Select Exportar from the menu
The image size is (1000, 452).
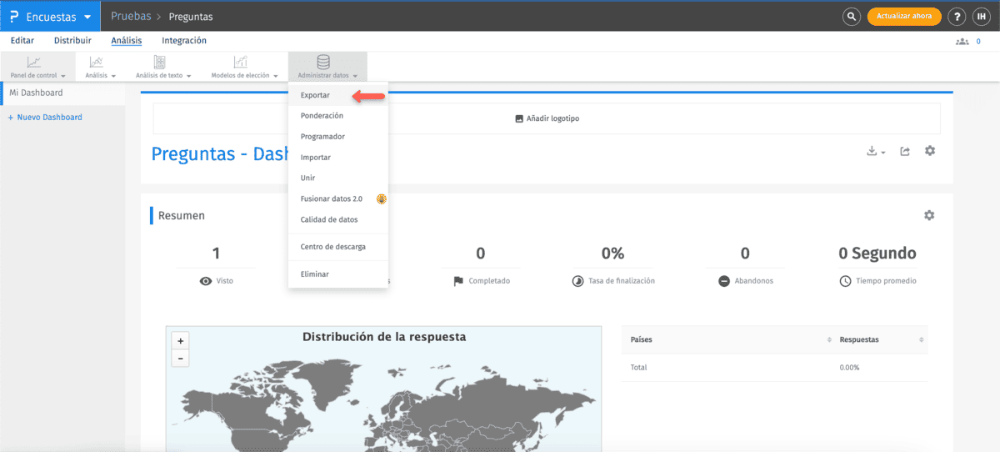coord(315,95)
